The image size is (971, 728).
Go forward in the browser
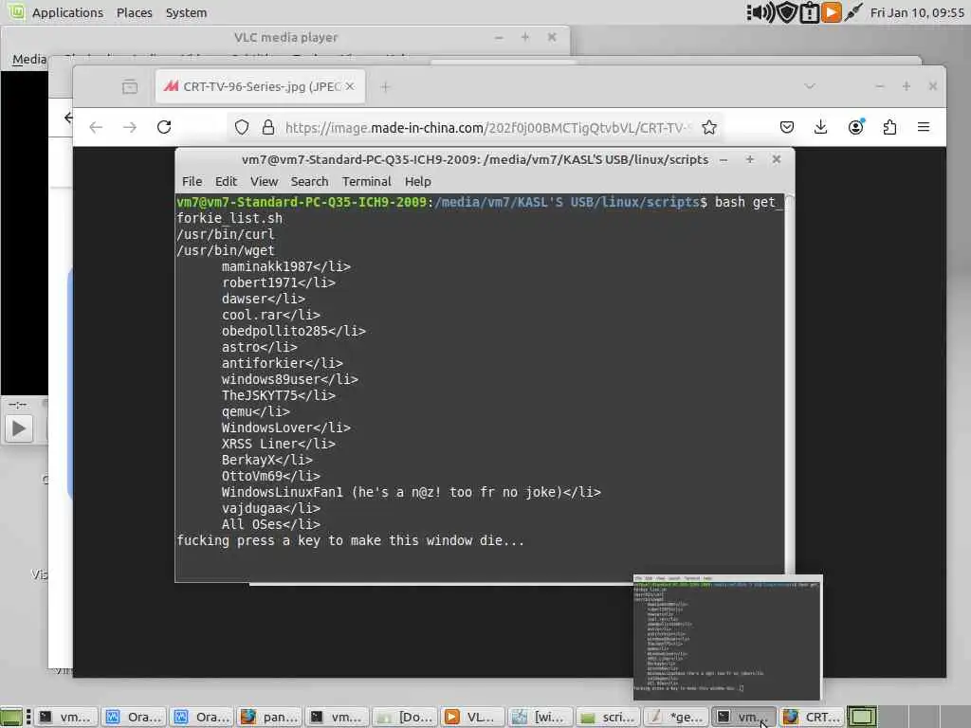coord(129,128)
